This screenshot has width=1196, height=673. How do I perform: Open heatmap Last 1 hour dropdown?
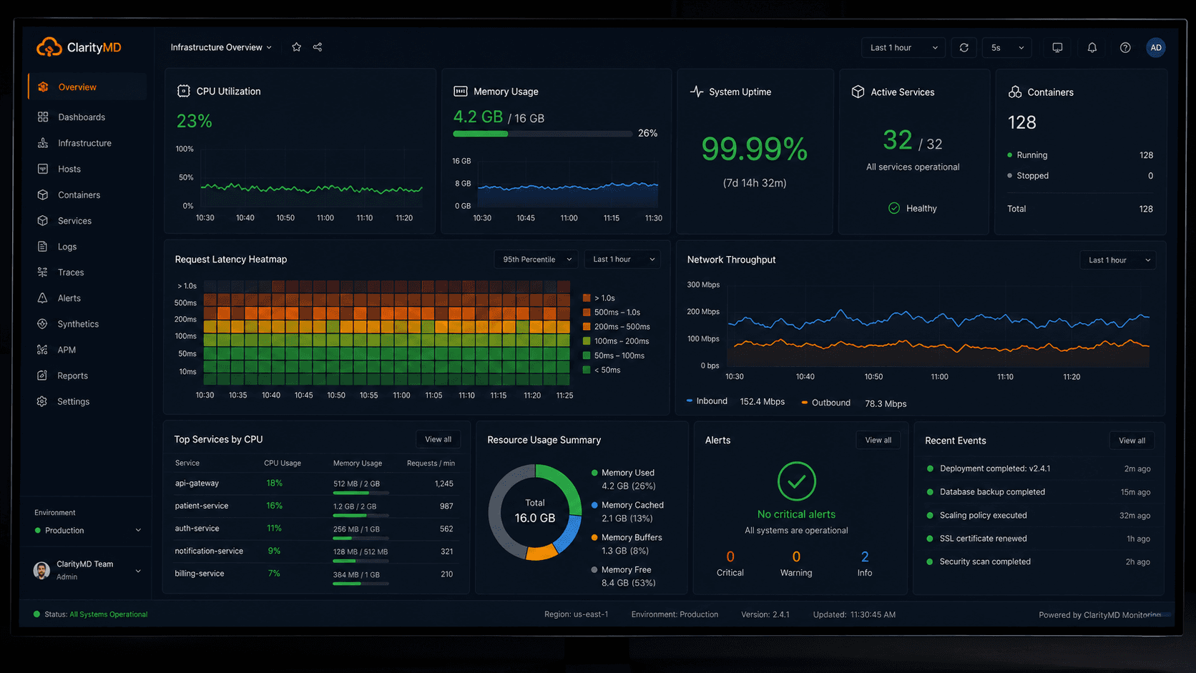623,260
